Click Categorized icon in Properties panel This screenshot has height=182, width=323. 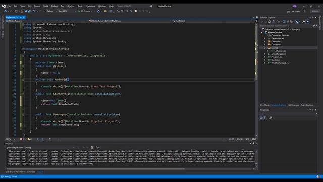[x=261, y=118]
